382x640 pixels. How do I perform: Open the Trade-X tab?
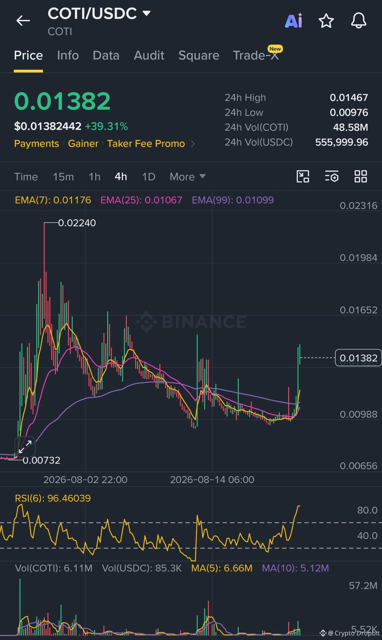[256, 56]
